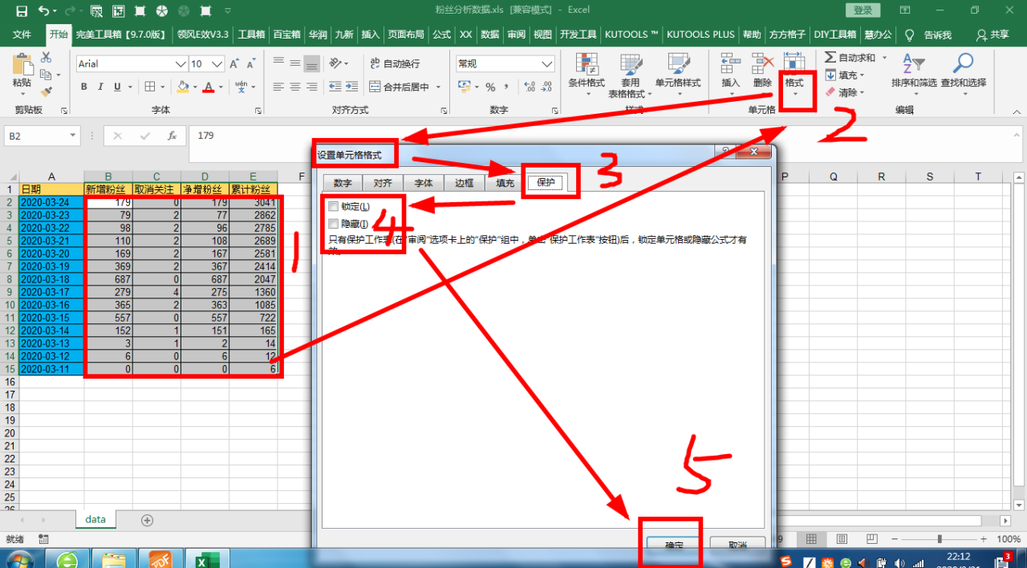The image size is (1027, 568).
Task: Increase the font size
Action: 234,63
